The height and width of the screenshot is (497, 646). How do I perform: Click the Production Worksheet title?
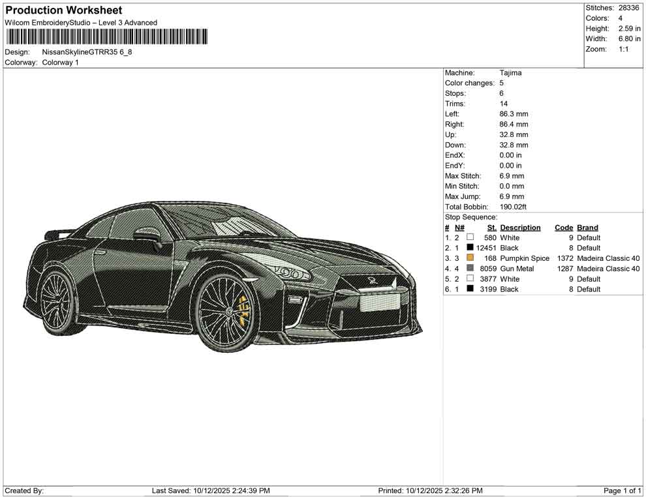(63, 10)
